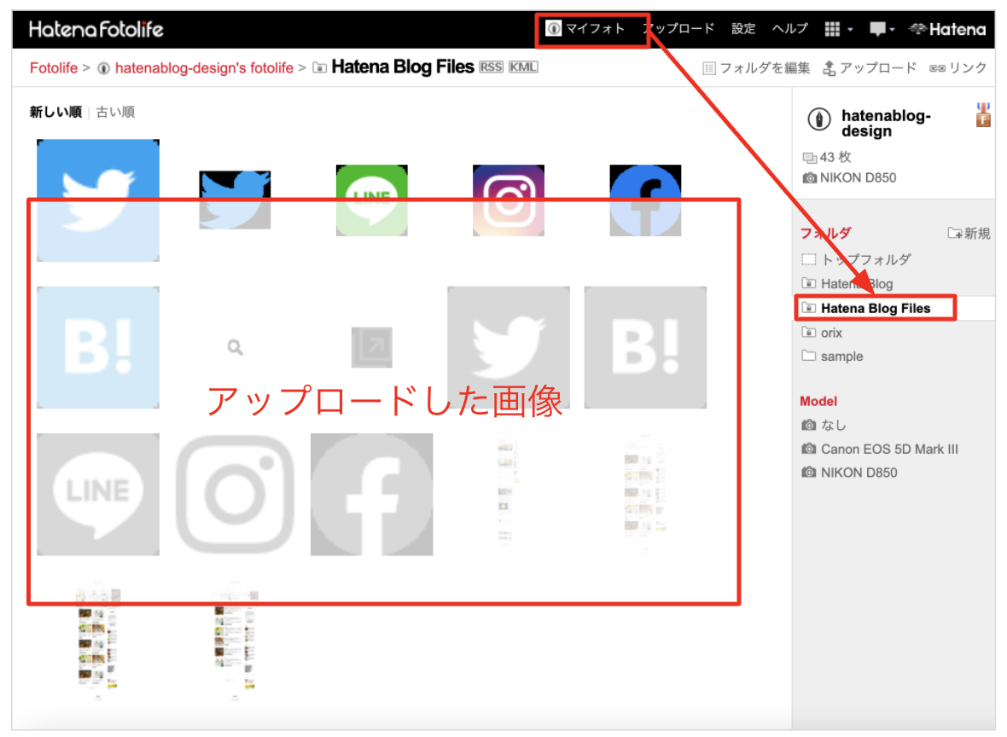Screen dimensions: 1007x737
Task: Click NIKON D850 under the profile
Action: point(850,177)
